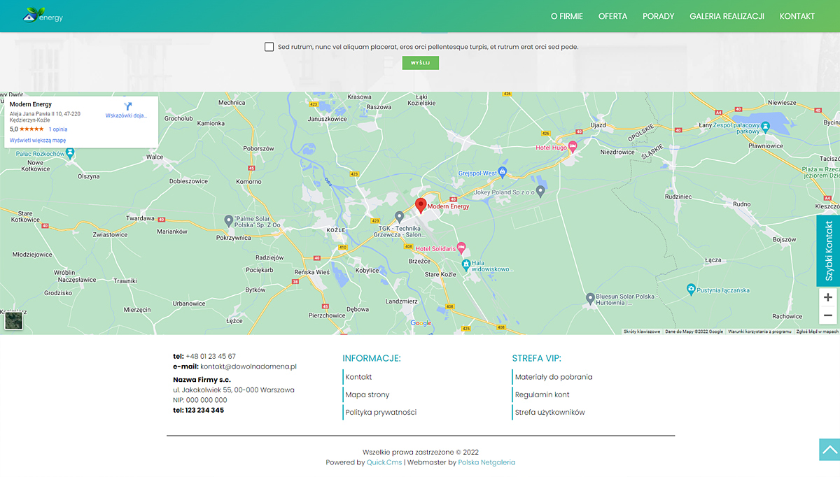Click the Modern Energy red map pin

click(421, 205)
